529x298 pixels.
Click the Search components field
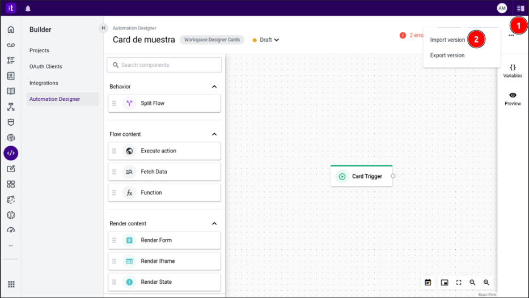pyautogui.click(x=164, y=65)
